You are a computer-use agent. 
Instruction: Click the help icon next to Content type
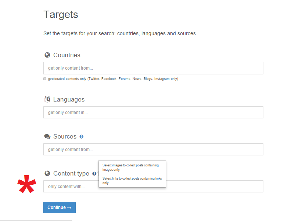click(94, 174)
